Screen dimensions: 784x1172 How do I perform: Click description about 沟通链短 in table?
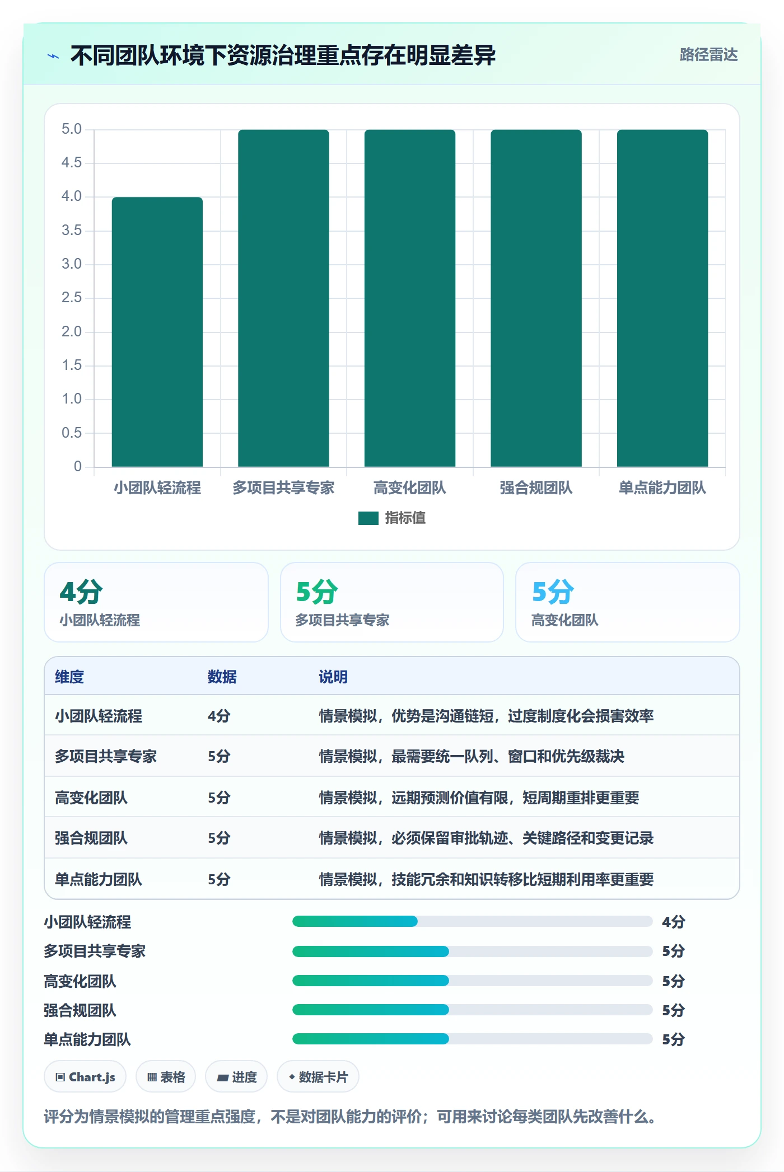[486, 716]
